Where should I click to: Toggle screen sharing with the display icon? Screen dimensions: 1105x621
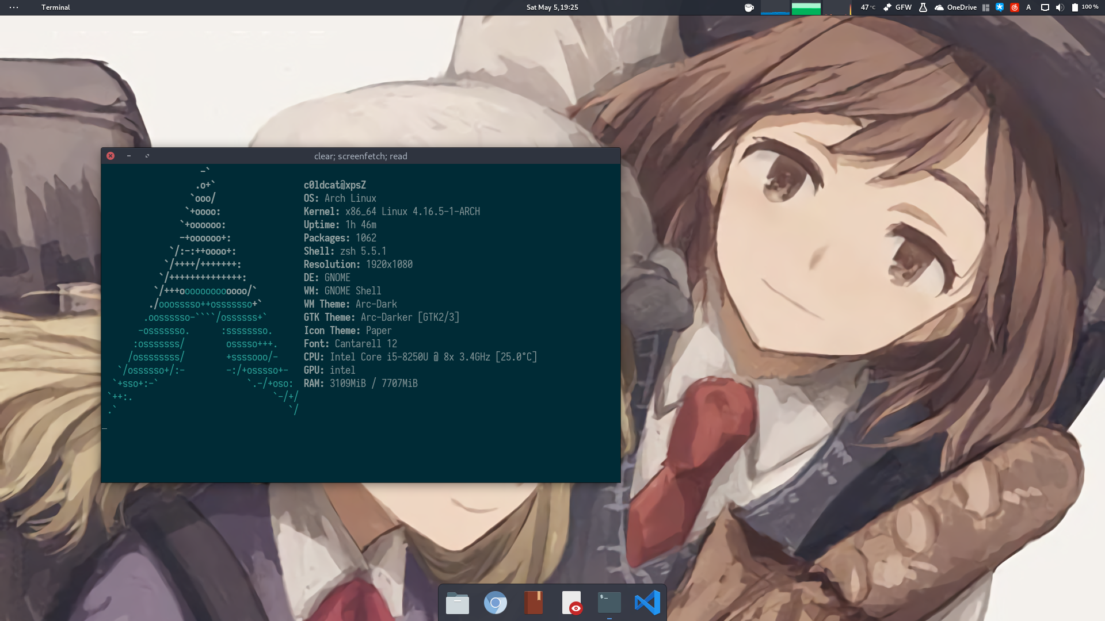(1045, 7)
